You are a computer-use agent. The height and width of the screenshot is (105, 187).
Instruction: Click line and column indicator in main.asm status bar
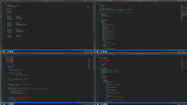77,50
